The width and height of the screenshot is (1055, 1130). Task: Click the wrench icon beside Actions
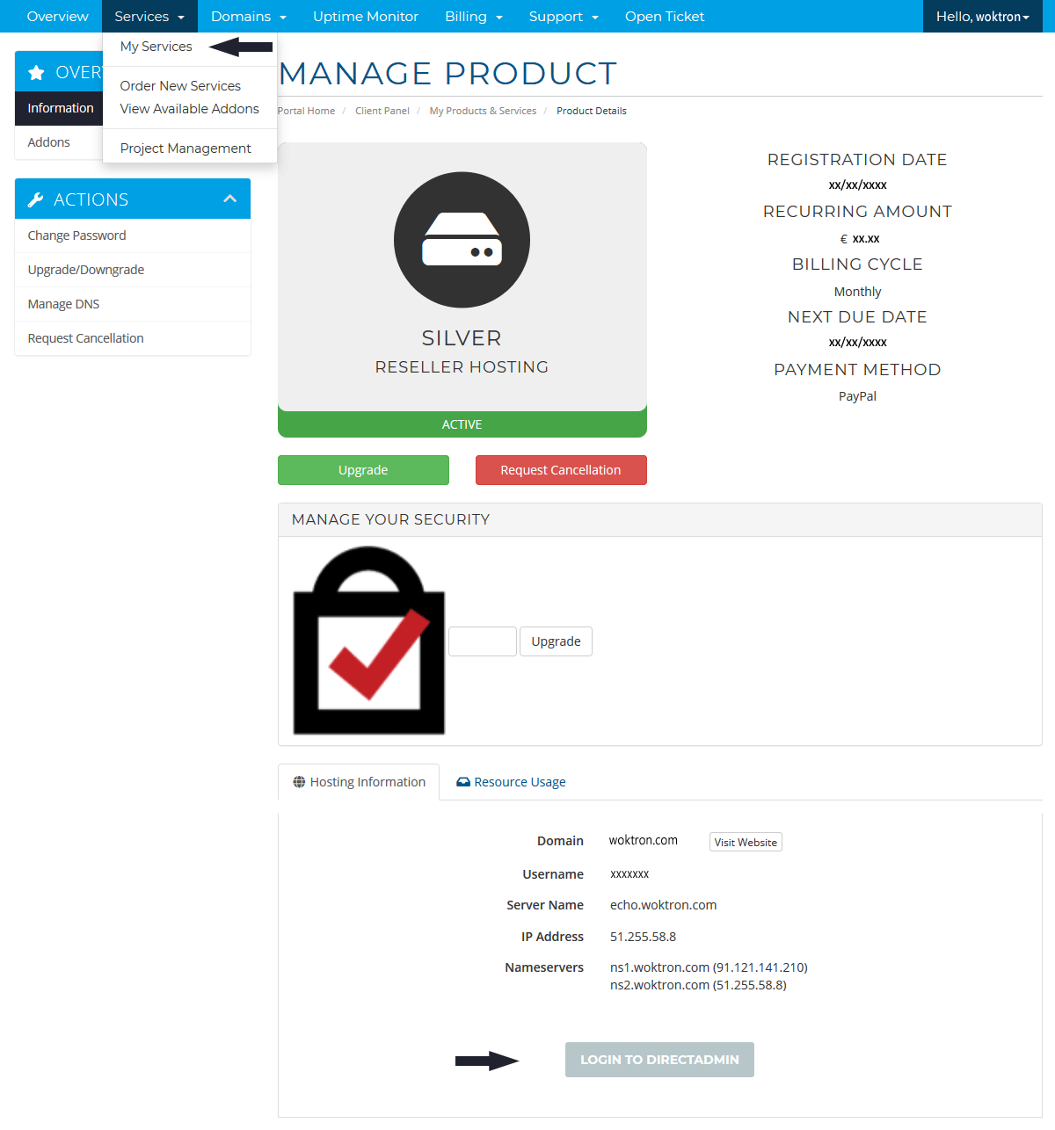[x=36, y=199]
